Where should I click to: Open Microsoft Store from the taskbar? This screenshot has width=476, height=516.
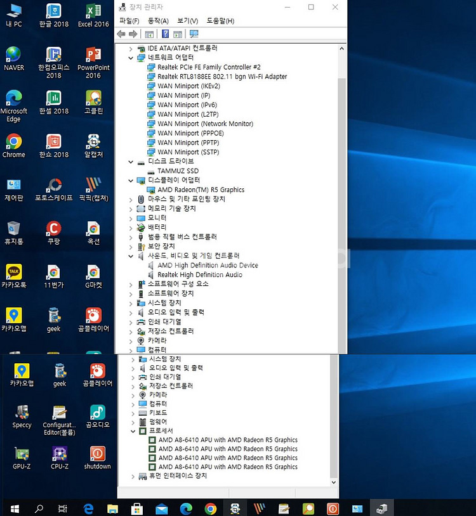point(136,509)
